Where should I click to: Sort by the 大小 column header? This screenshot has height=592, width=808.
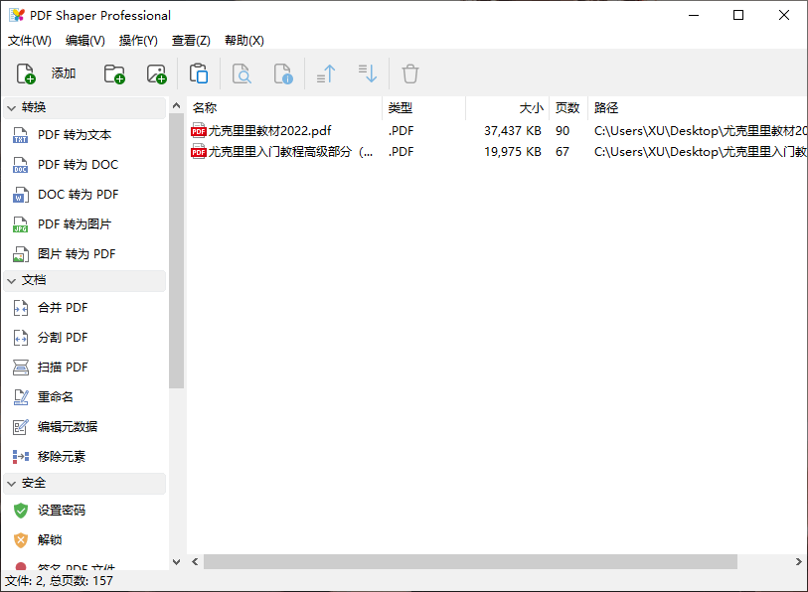tap(508, 107)
